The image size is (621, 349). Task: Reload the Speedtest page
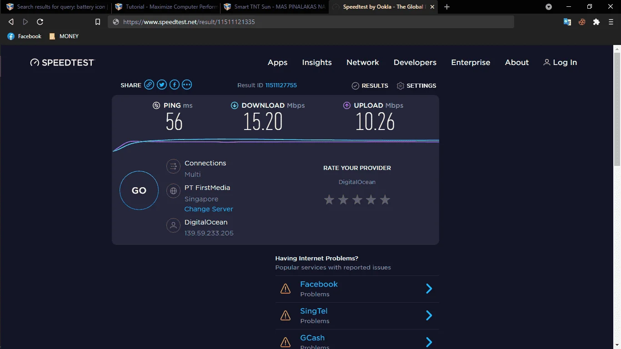click(x=40, y=22)
